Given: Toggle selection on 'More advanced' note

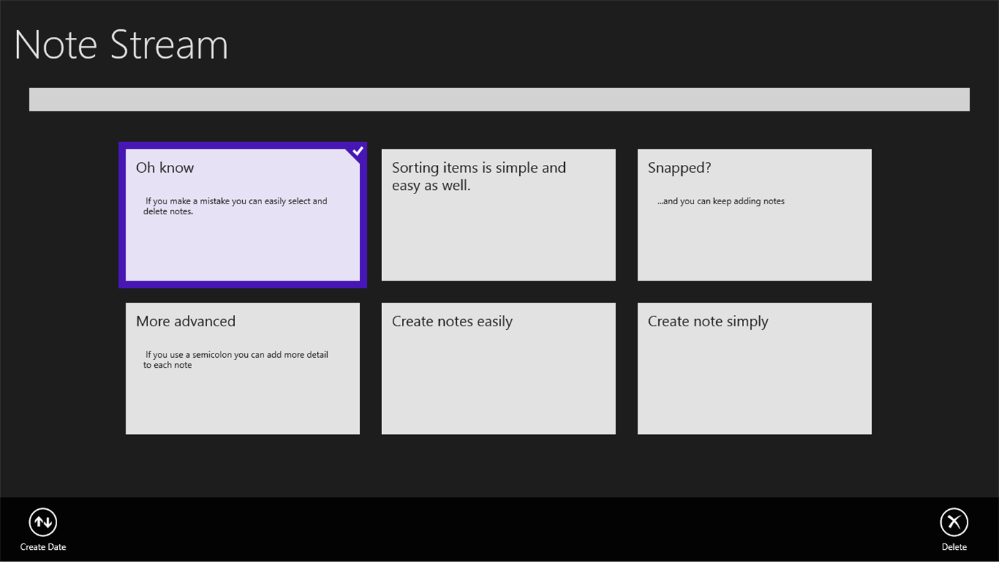Looking at the screenshot, I should pyautogui.click(x=242, y=368).
